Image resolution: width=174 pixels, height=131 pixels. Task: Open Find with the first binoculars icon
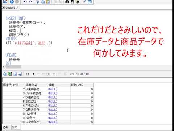pyautogui.click(x=67, y=1)
